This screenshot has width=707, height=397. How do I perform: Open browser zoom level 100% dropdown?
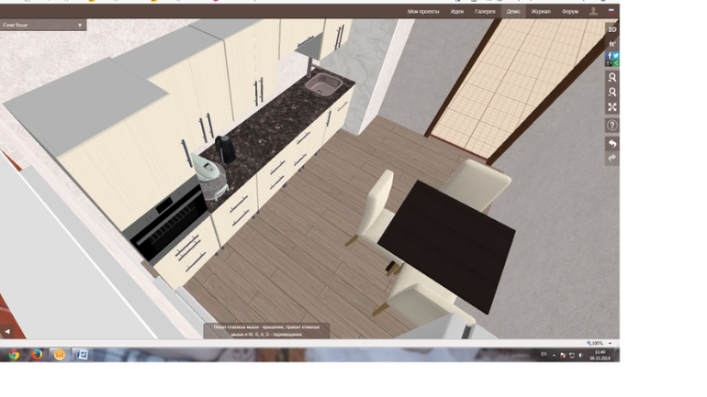pos(598,343)
